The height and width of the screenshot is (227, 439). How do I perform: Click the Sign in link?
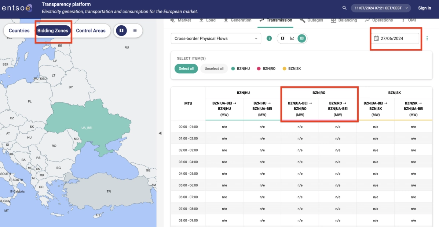[x=424, y=8]
